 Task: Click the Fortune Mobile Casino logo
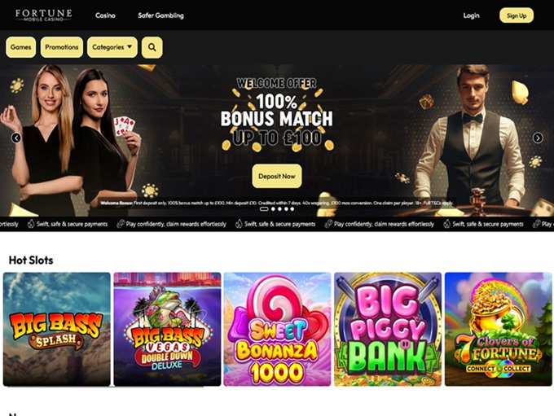coord(44,15)
